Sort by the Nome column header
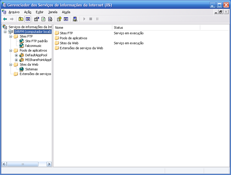Image resolution: width=231 pixels, height=175 pixels. (83, 28)
